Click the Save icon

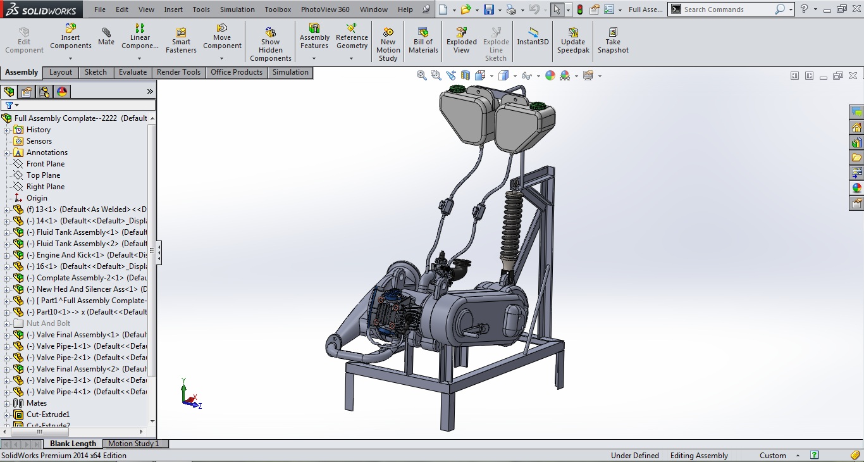pos(488,9)
